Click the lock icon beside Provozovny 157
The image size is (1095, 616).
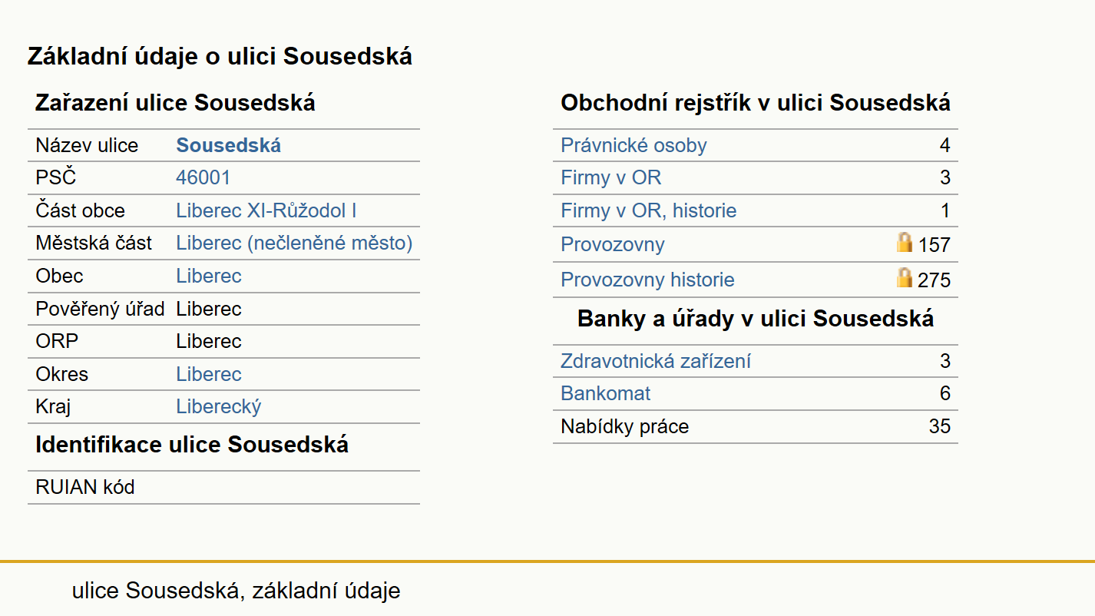point(905,243)
